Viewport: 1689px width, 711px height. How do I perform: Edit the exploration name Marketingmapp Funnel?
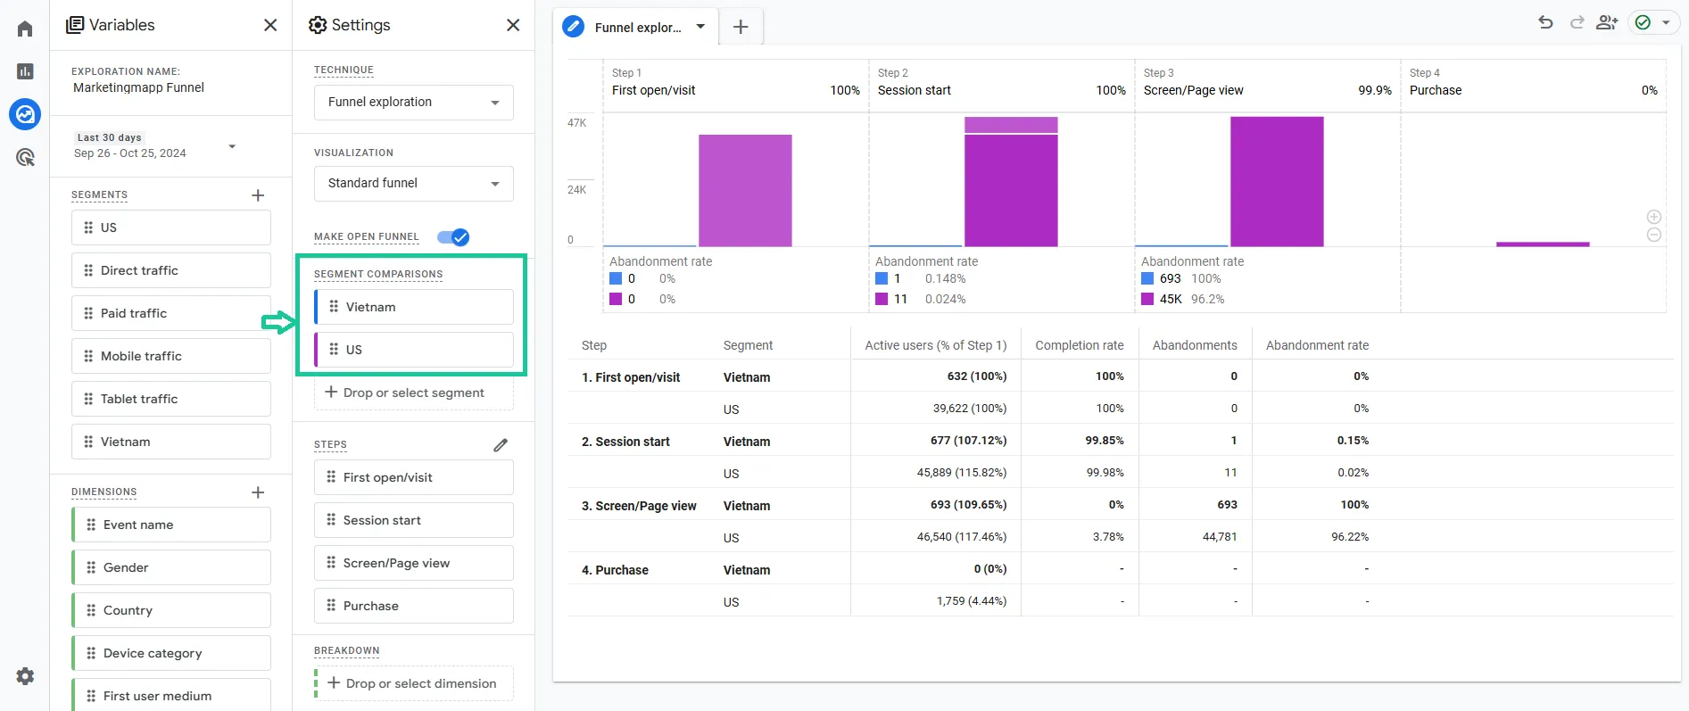pos(138,87)
